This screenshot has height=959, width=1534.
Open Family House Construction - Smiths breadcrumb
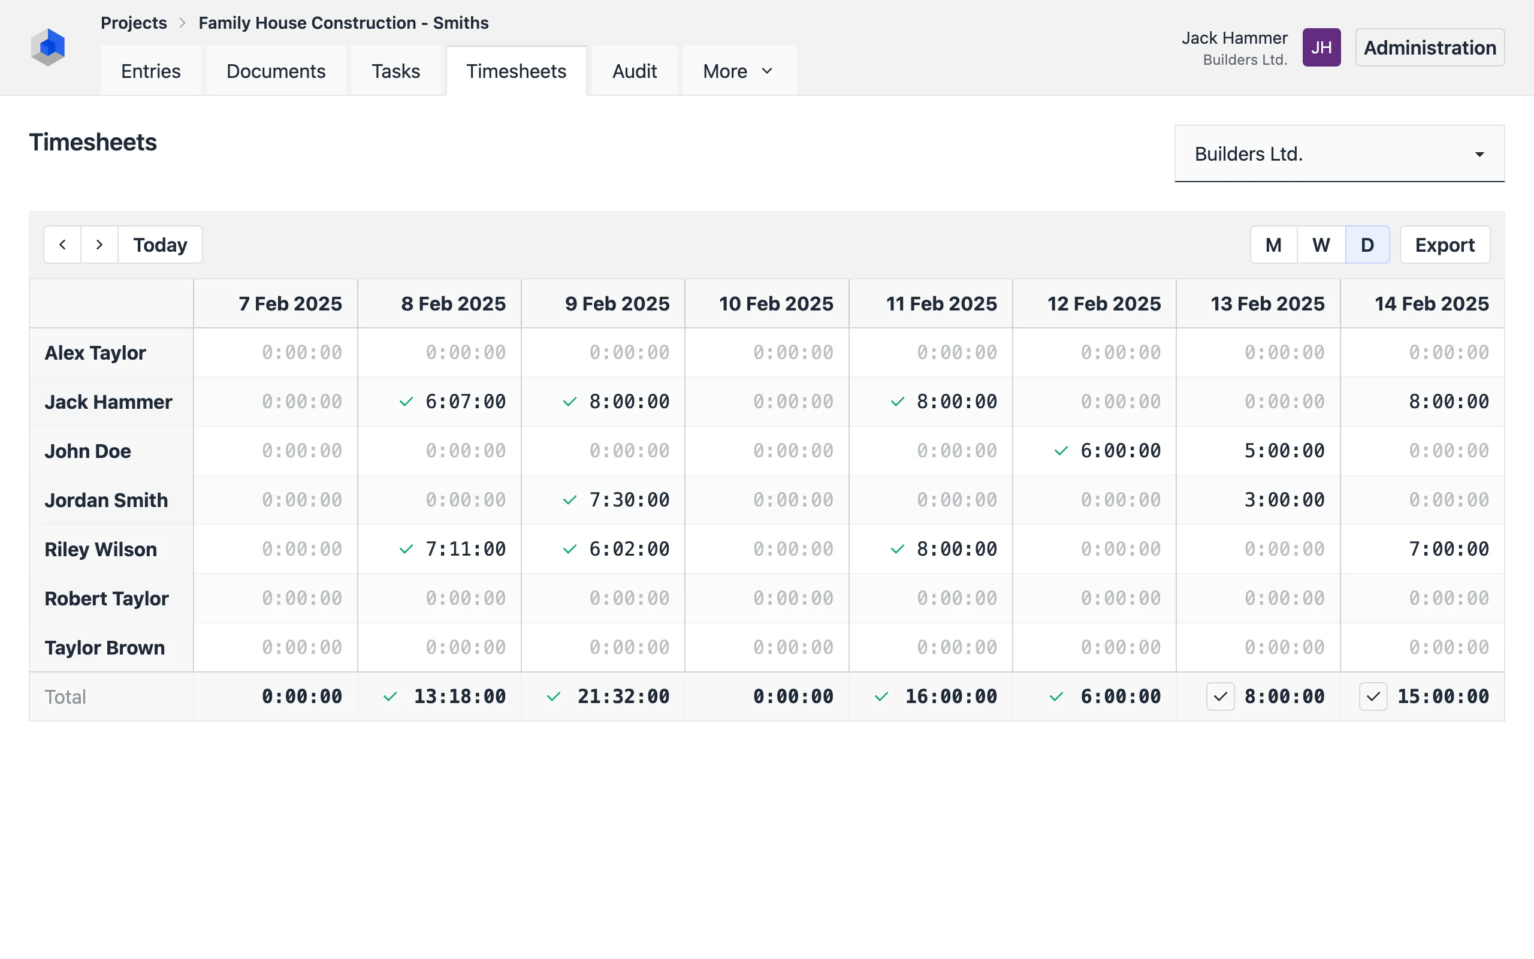[343, 23]
